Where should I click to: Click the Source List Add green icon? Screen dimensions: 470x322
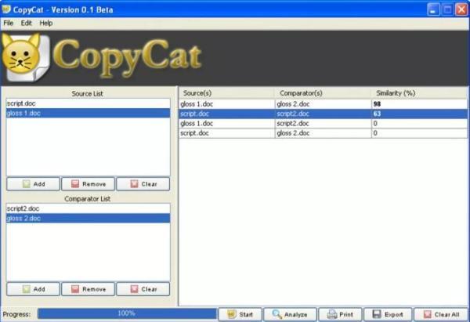(27, 184)
